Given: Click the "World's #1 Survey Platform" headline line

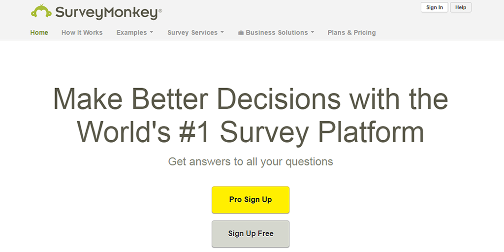Looking at the screenshot, I should tap(251, 131).
